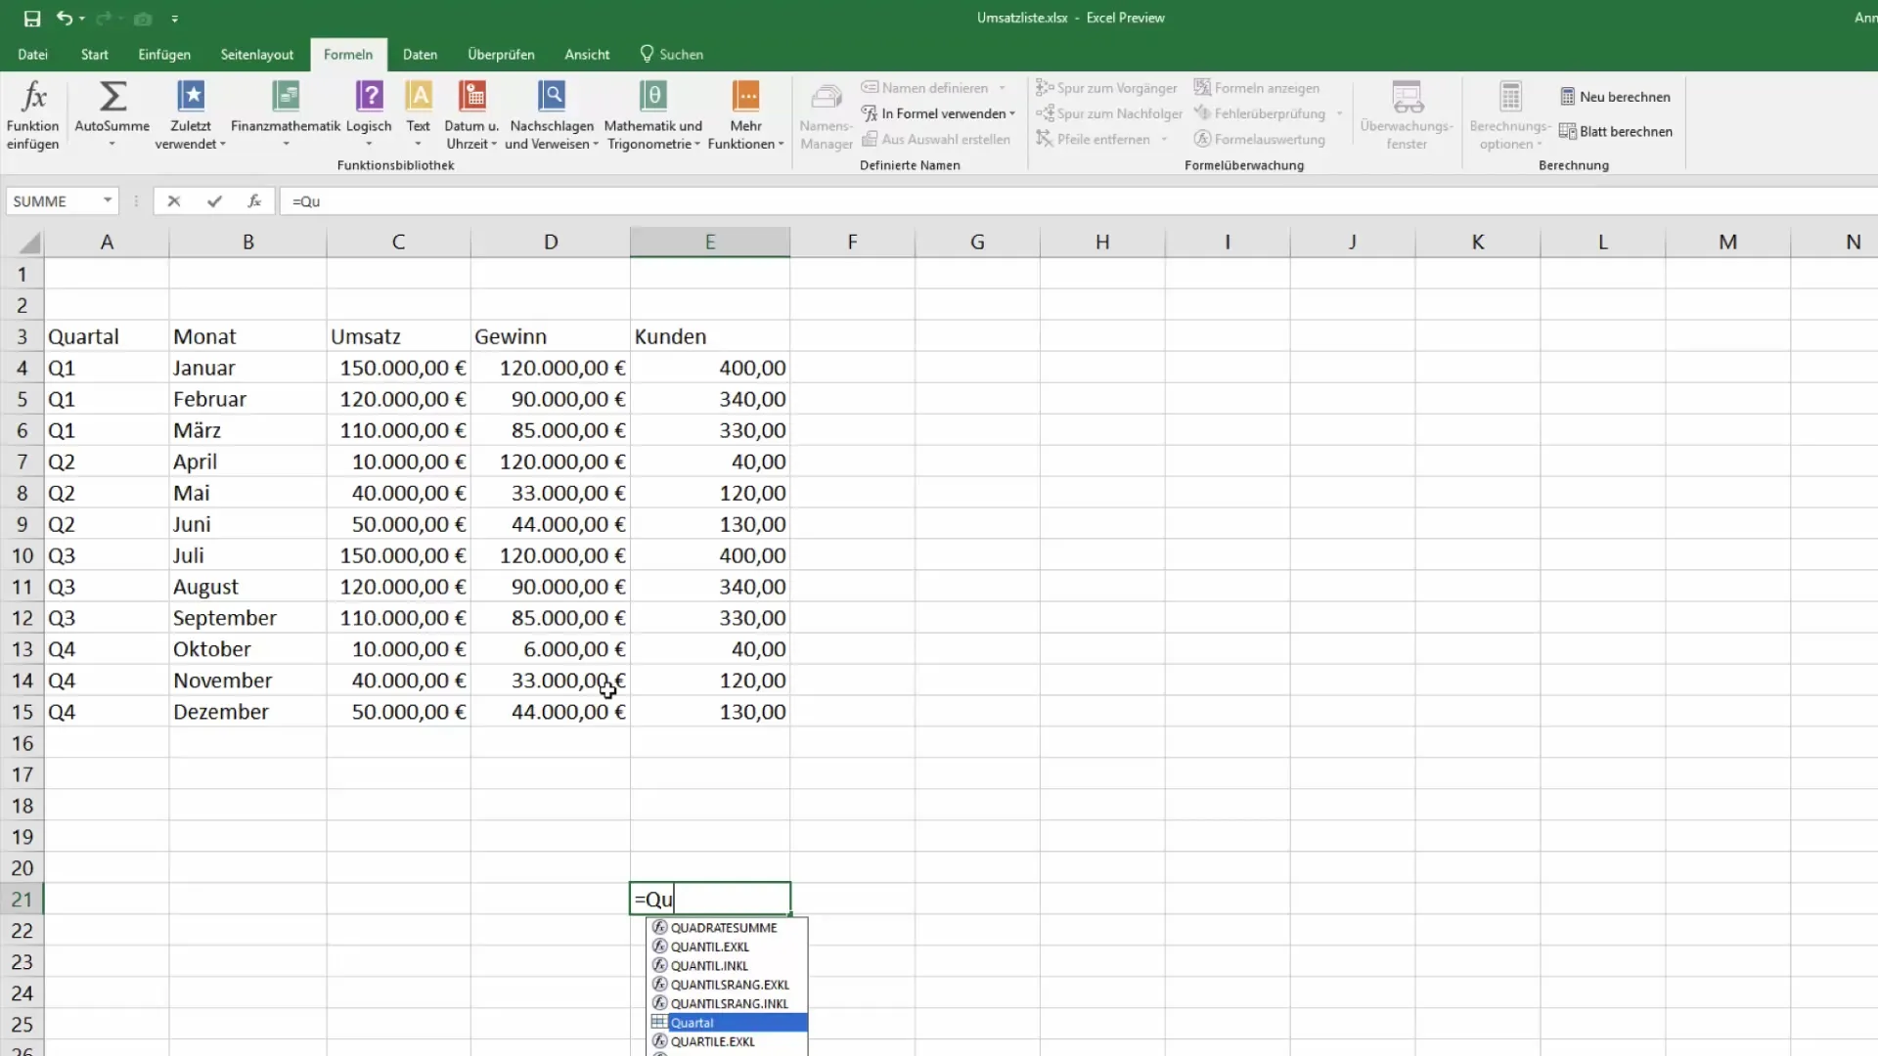Switch to the Seitenlayout tab

257,55
